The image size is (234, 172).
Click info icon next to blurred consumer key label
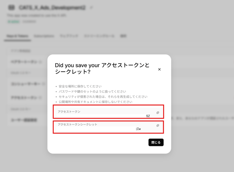pyautogui.click(x=44, y=84)
